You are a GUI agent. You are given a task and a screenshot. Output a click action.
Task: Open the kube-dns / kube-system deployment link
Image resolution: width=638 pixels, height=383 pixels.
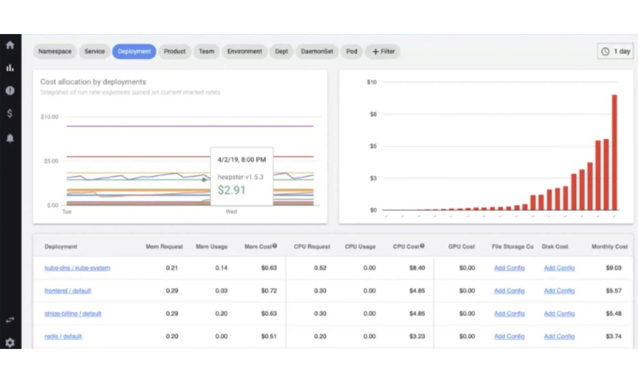click(77, 268)
